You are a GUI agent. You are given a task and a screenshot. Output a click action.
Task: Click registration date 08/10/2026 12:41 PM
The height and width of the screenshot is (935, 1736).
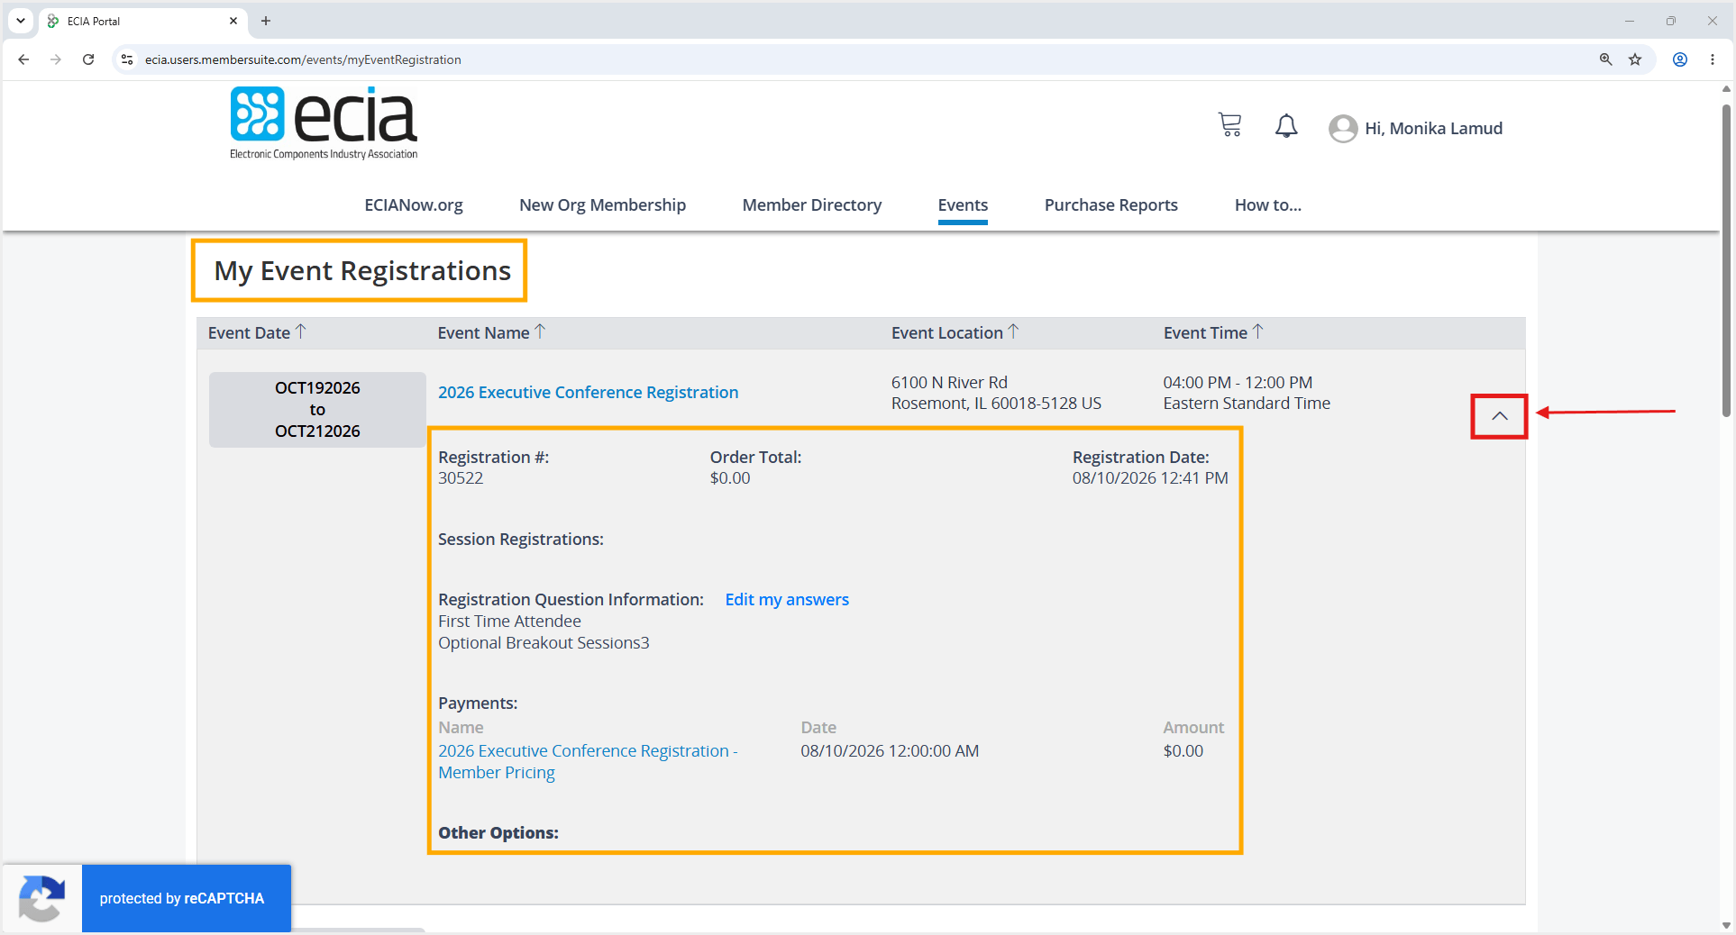tap(1150, 478)
